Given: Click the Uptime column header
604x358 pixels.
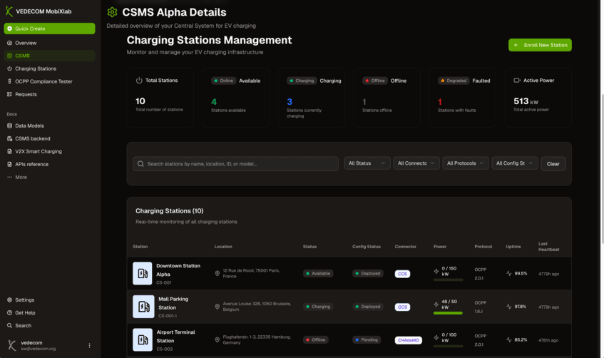Looking at the screenshot, I should pyautogui.click(x=513, y=247).
